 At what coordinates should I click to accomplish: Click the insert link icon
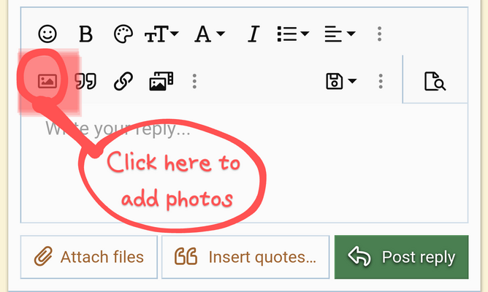(123, 82)
